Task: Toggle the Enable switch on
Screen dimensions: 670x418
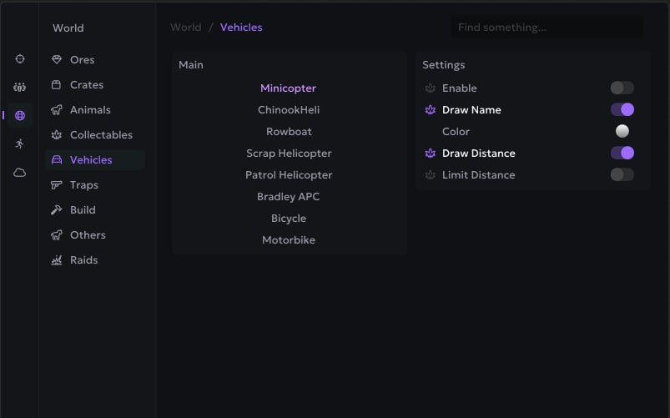Action: 622,88
